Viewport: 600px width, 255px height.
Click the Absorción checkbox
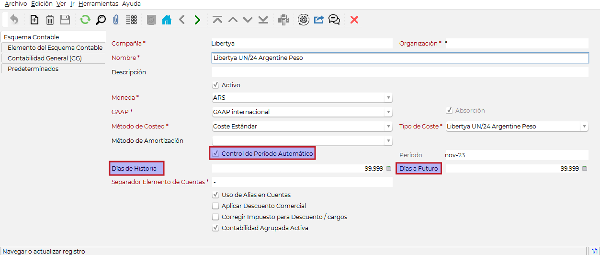tap(449, 110)
